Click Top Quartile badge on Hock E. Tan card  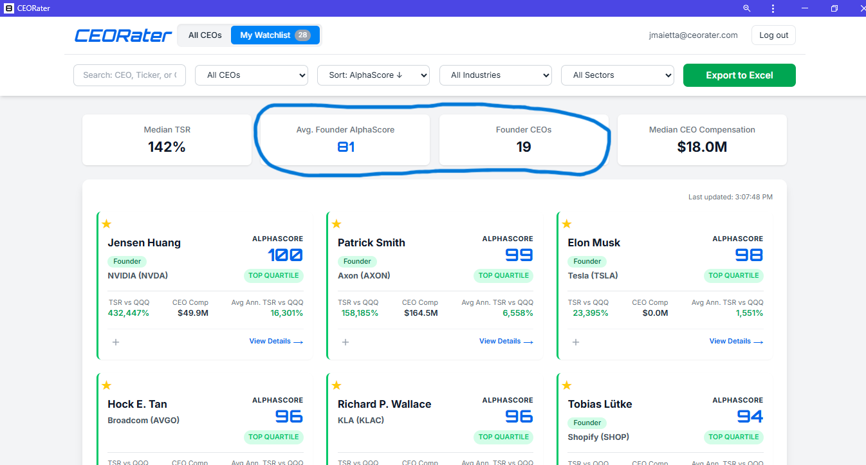(273, 437)
